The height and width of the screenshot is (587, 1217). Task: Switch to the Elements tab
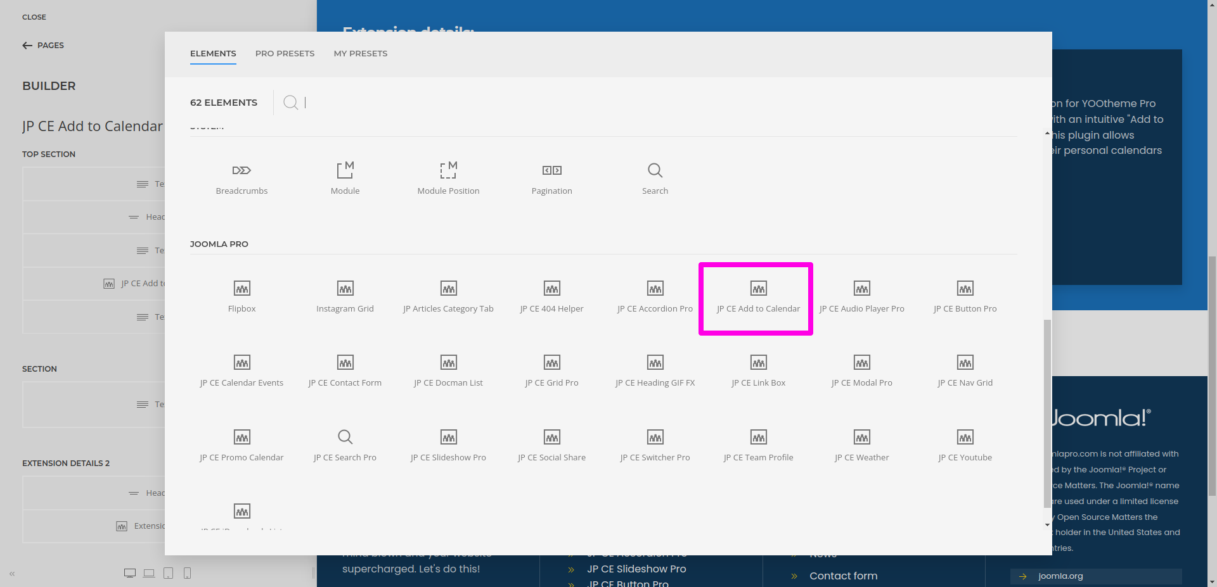coord(213,54)
